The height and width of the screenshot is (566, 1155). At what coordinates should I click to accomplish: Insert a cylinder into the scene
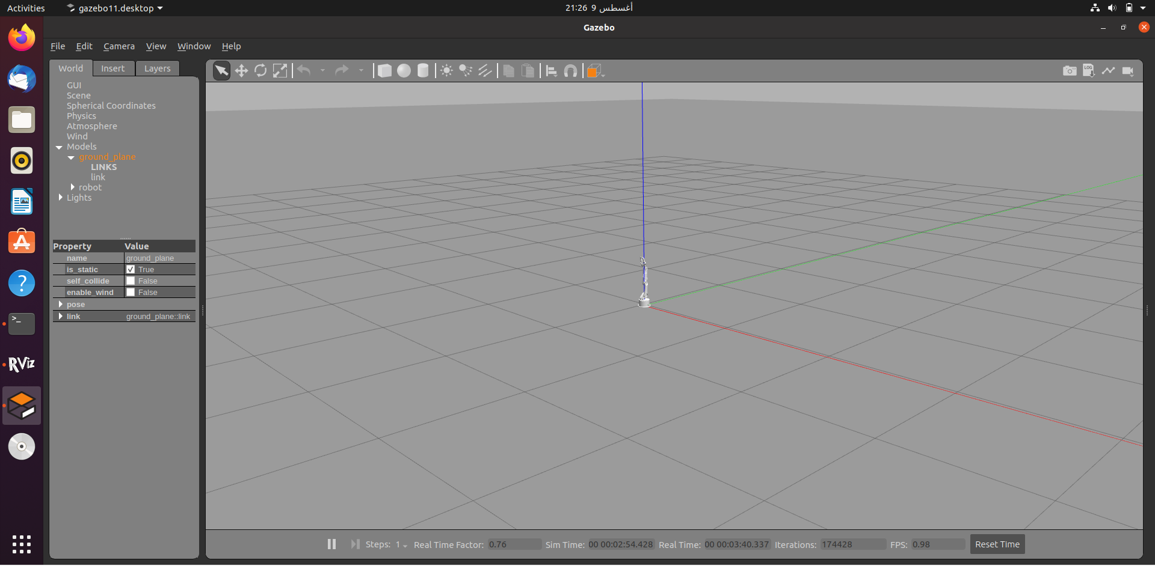(423, 70)
